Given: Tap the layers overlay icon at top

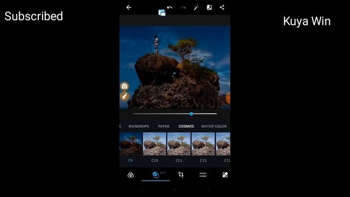Looking at the screenshot, I should pyautogui.click(x=162, y=13).
